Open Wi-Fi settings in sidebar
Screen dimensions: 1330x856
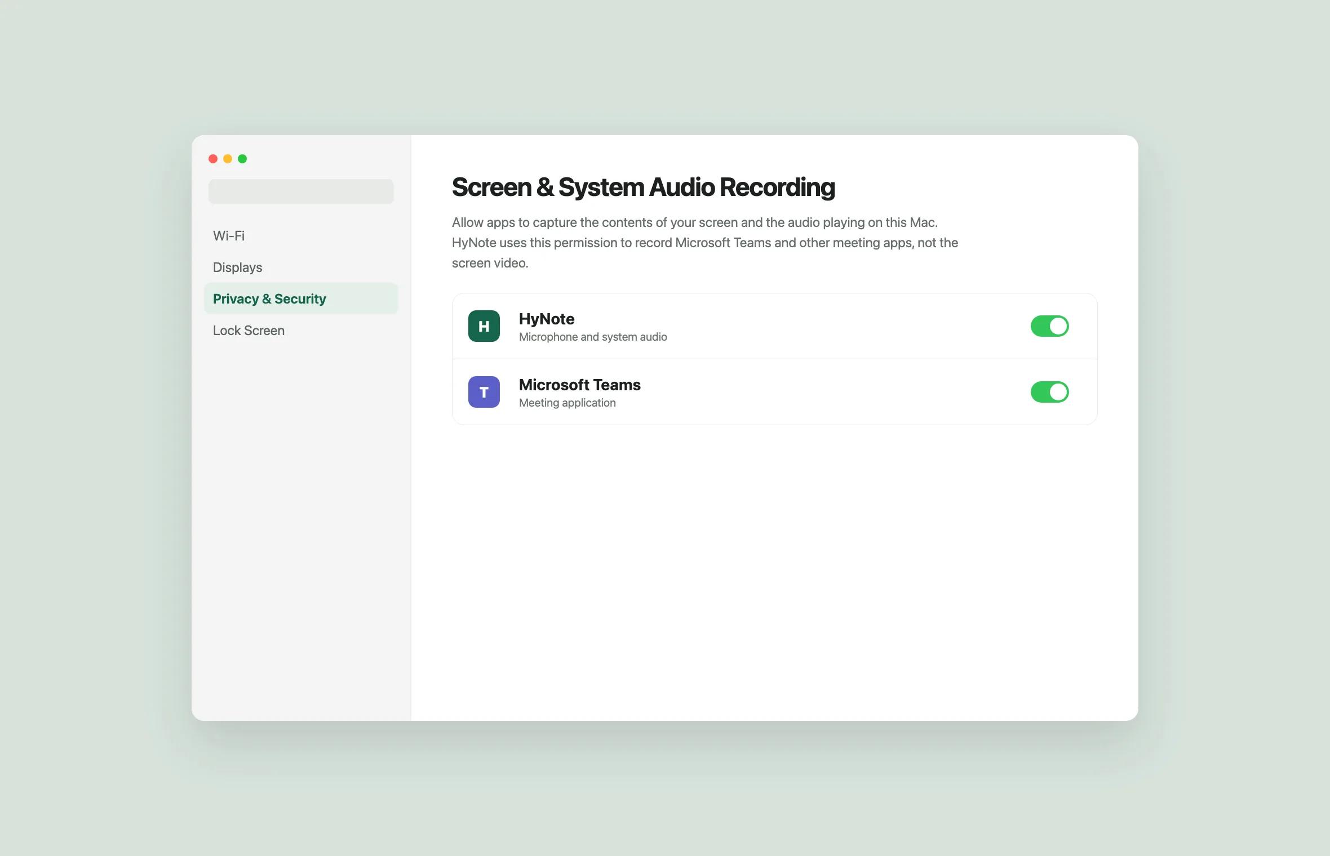click(301, 236)
